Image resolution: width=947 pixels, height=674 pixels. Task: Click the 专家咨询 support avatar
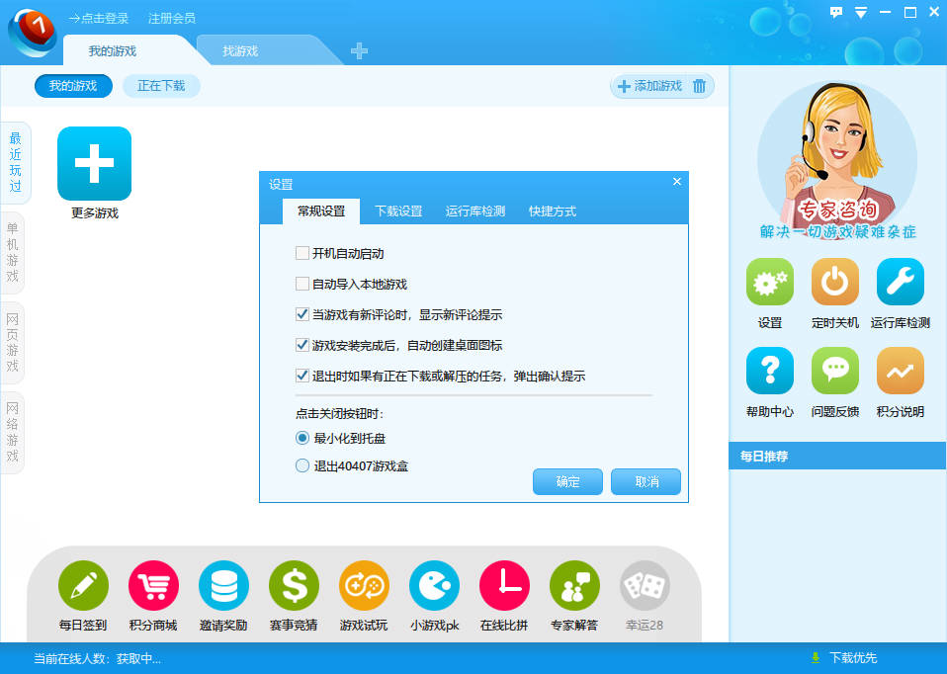click(x=837, y=160)
